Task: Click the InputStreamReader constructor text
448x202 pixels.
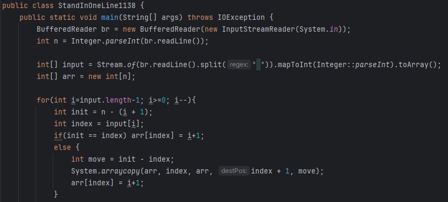Action: click(x=258, y=30)
